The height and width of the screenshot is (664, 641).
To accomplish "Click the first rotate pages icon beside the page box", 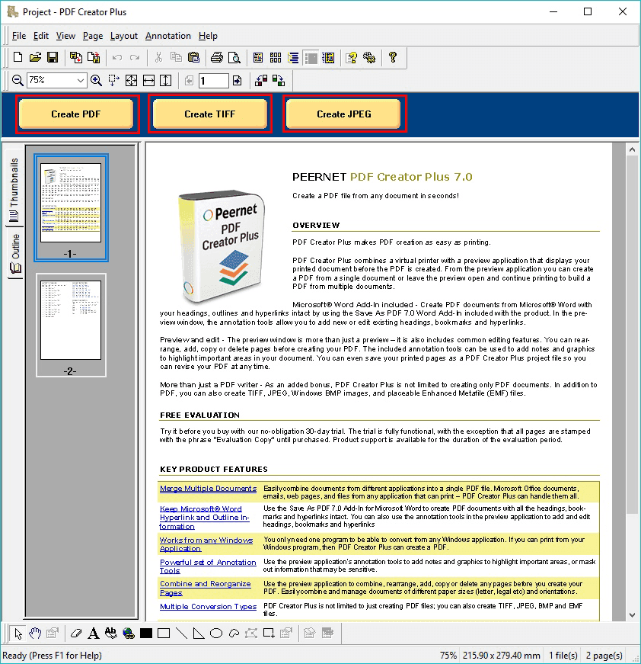I will pyautogui.click(x=261, y=80).
